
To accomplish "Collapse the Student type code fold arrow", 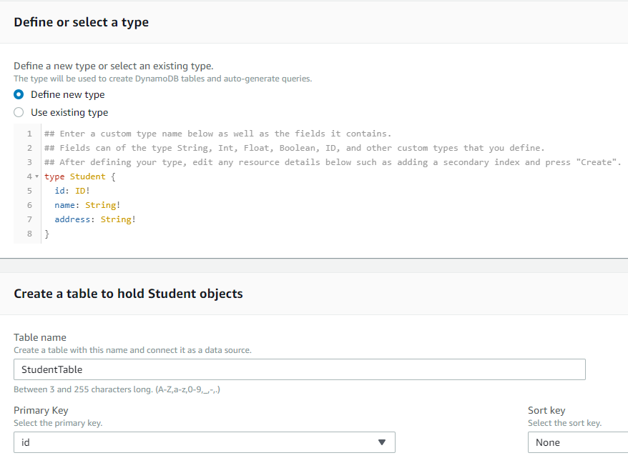I will click(x=36, y=176).
